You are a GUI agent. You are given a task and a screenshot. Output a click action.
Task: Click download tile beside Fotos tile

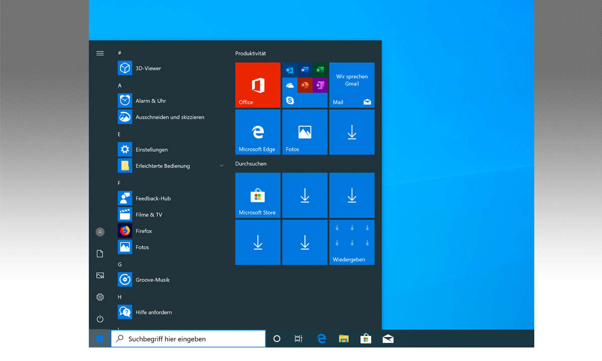[352, 132]
